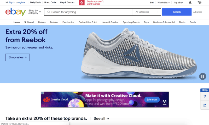Click the Sign in link

coord(12,2)
